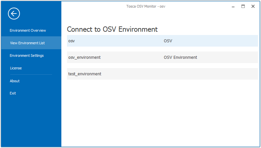Click the uppercase OSV description text
261x148 pixels.
pyautogui.click(x=168, y=41)
